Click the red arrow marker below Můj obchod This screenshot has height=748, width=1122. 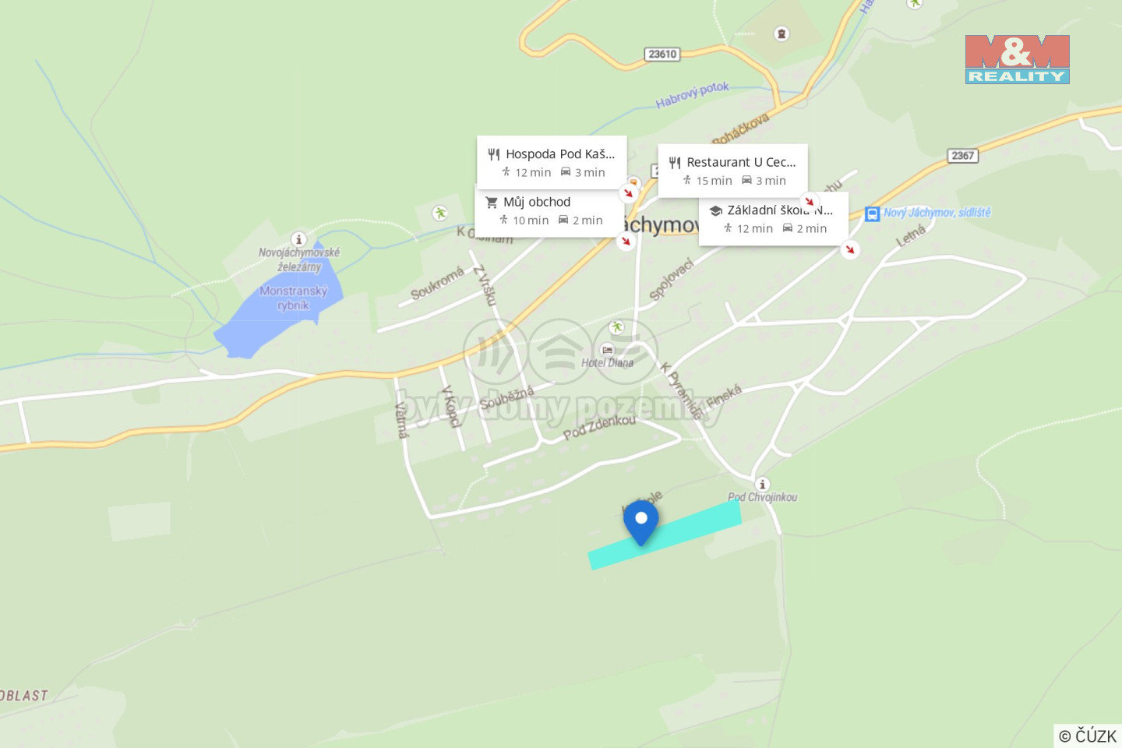pos(626,241)
